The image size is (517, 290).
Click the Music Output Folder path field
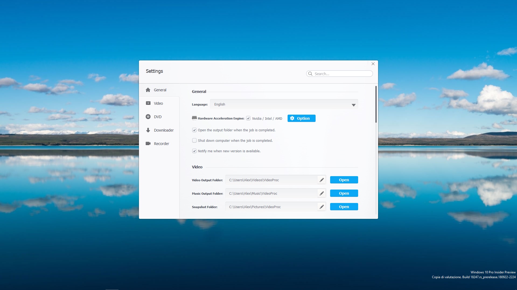(x=271, y=193)
